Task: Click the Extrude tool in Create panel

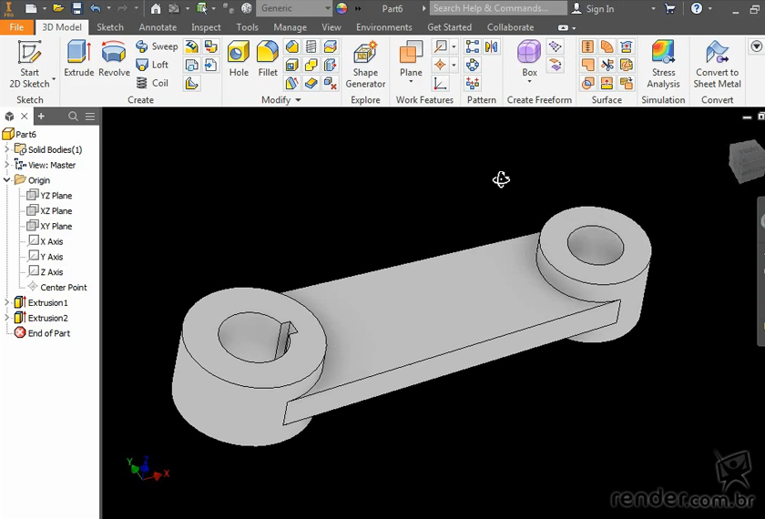Action: 78,59
